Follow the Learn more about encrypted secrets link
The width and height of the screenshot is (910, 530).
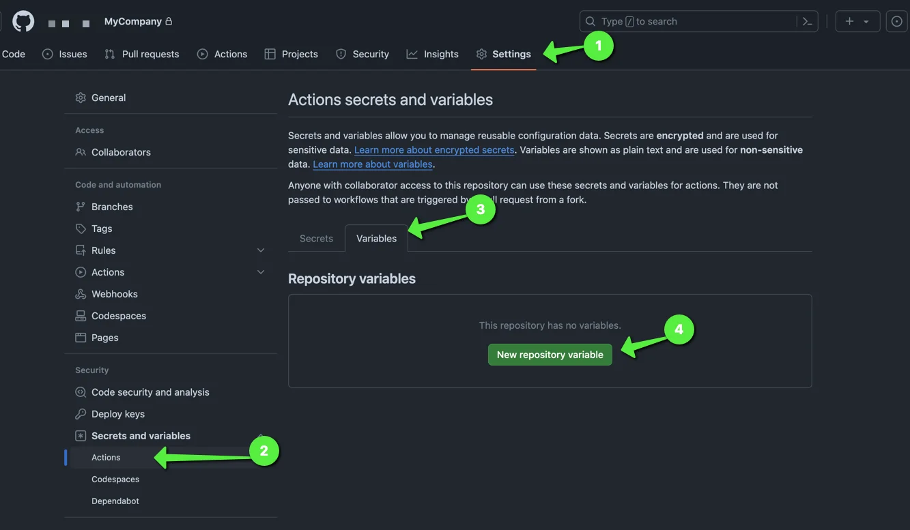coord(434,149)
